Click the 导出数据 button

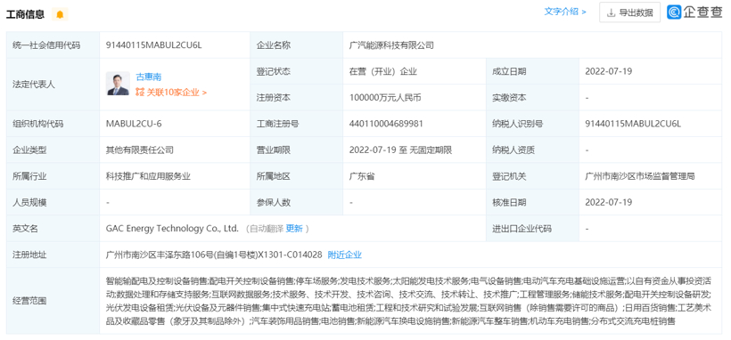click(x=630, y=12)
